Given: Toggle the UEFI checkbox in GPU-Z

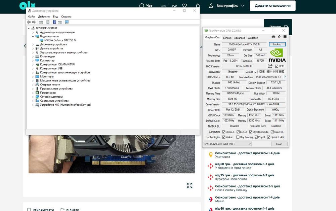Looking at the screenshot, I should pos(277,66).
